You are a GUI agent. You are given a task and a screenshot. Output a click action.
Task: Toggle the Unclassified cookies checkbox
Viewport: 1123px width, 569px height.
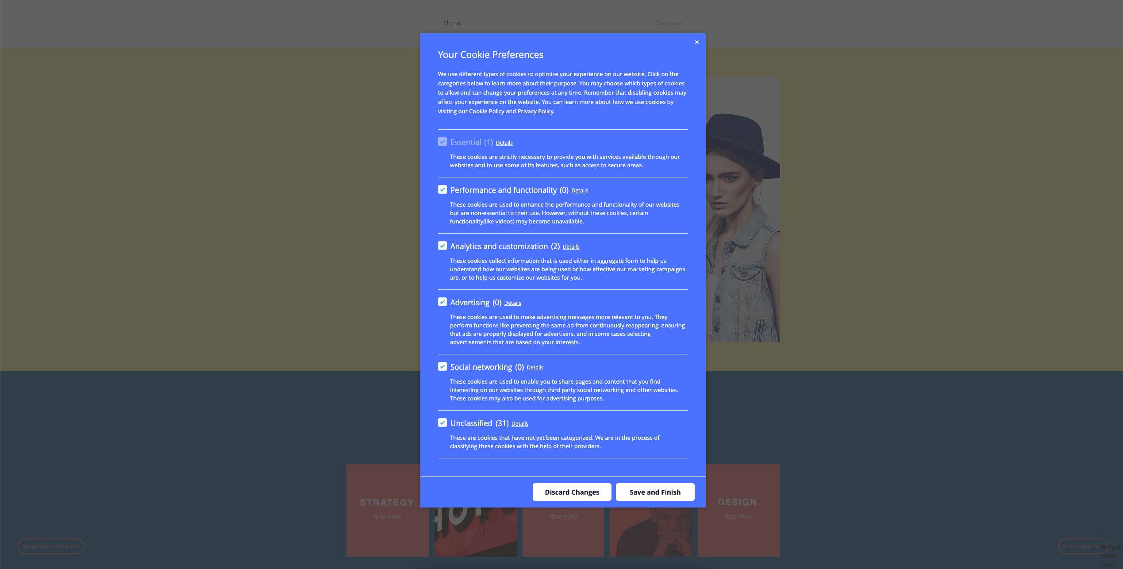(x=442, y=423)
